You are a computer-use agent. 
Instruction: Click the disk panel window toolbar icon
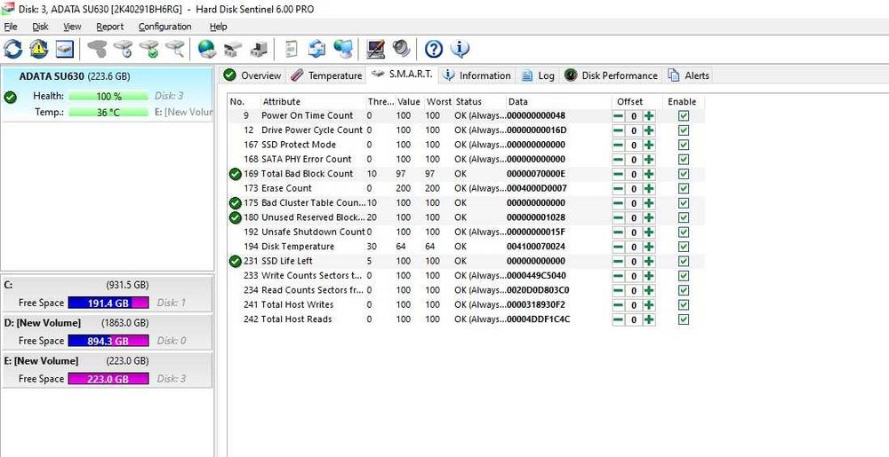64,49
